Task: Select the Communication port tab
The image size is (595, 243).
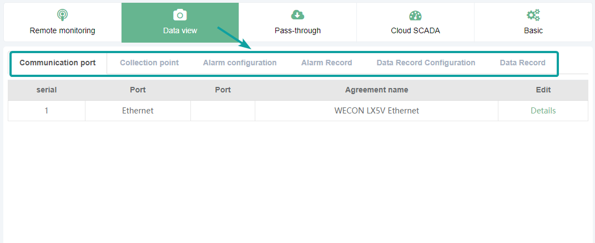Action: (x=57, y=63)
